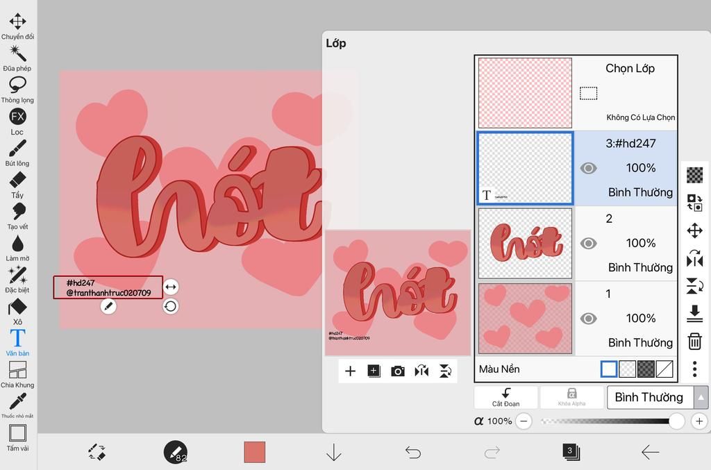711x470 pixels.
Task: Delete the layer with trash icon
Action: coord(694,342)
